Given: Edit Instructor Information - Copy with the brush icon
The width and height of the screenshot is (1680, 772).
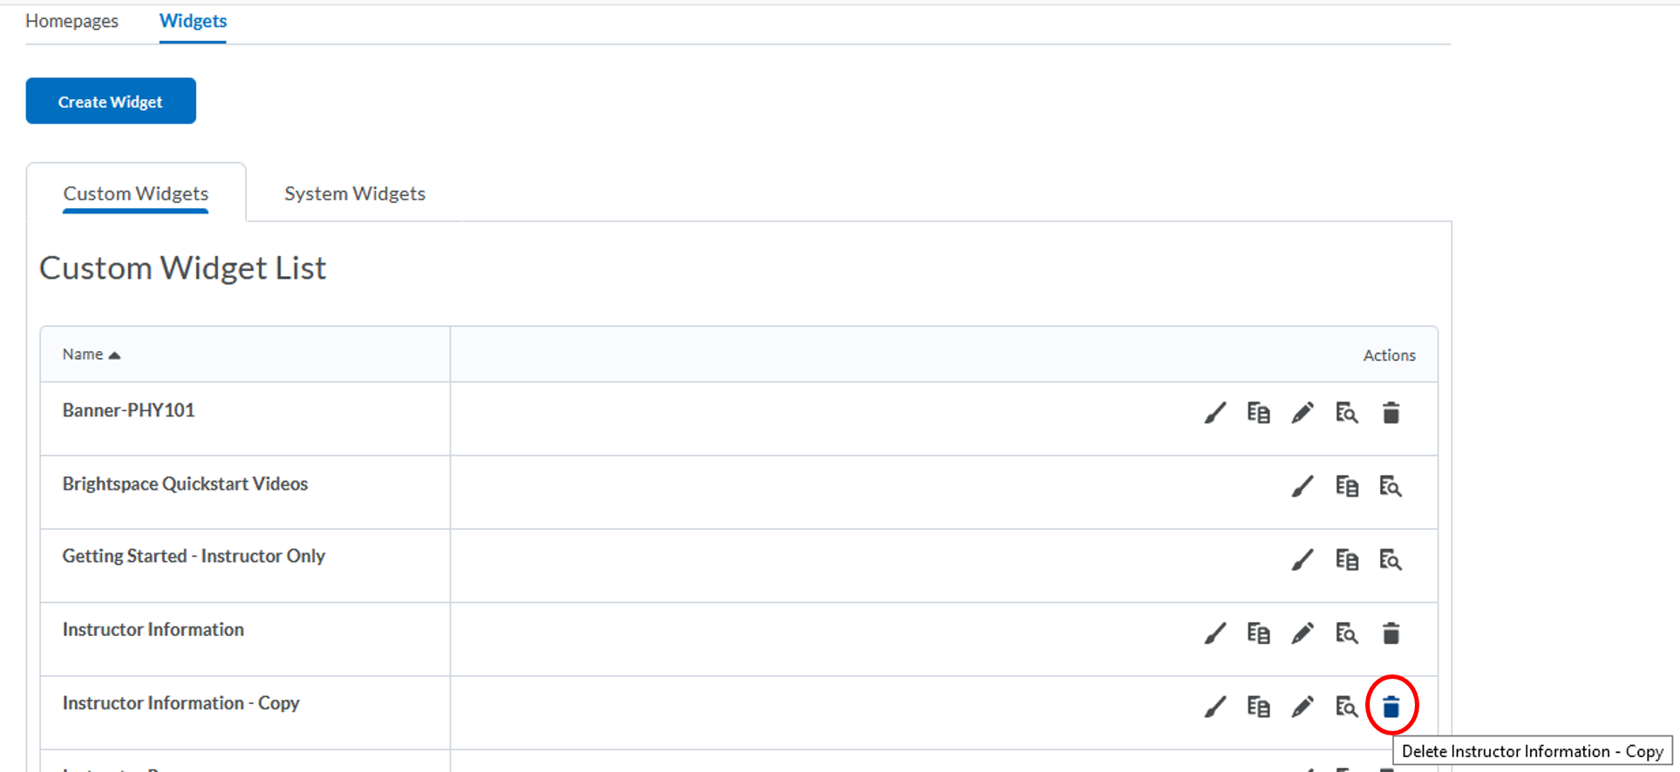Looking at the screenshot, I should point(1214,707).
